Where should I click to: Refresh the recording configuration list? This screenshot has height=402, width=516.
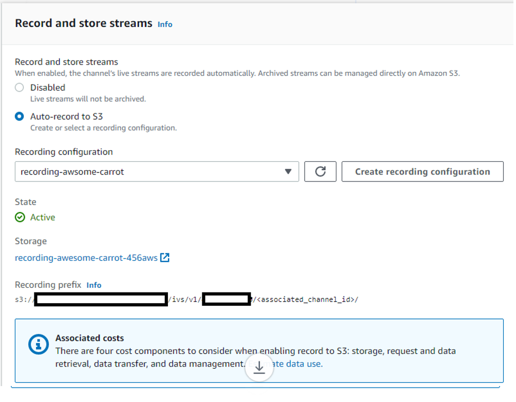(320, 171)
